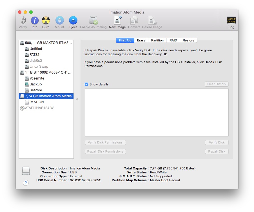Click the disk icon beside Disk Description
This screenshot has width=254, height=212.
(26, 171)
